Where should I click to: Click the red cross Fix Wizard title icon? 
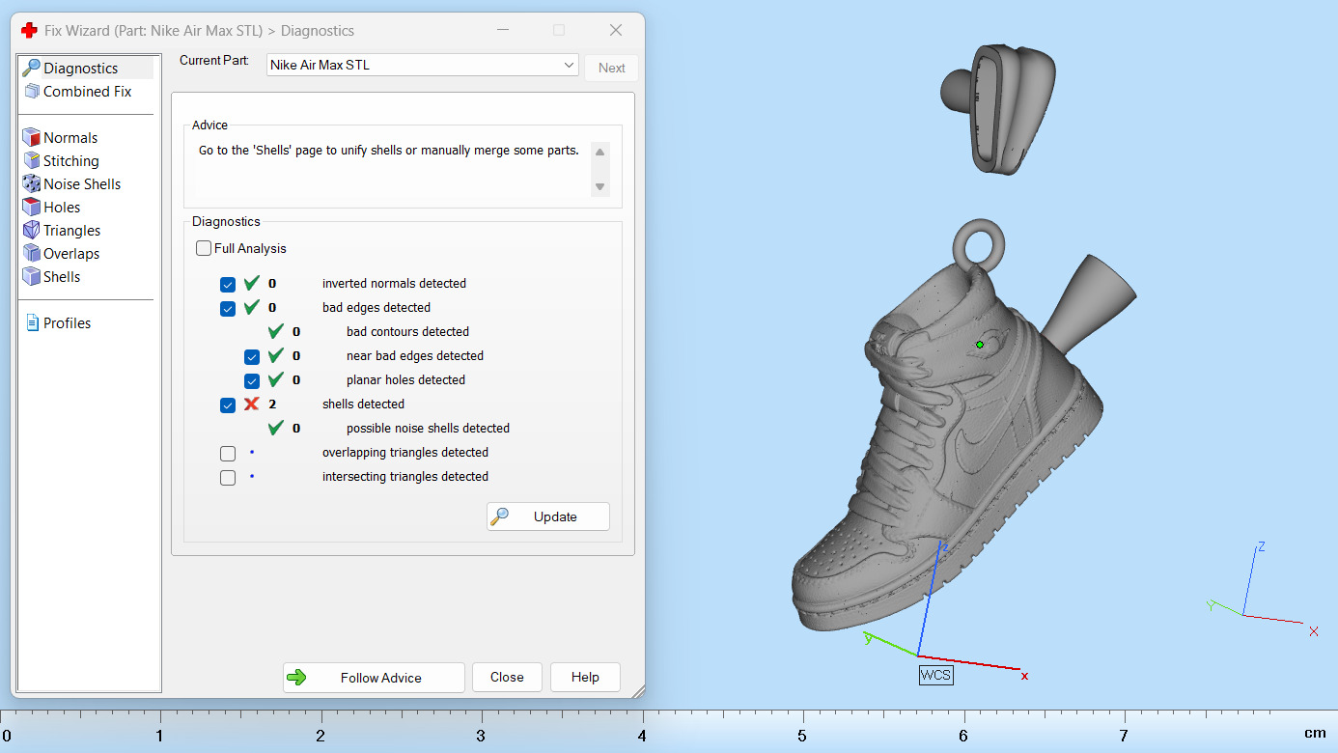click(29, 30)
